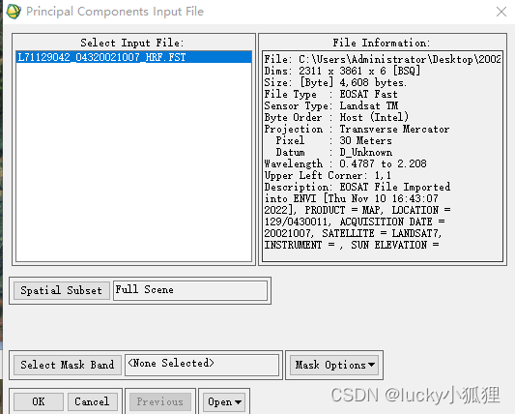Viewport: 515px width, 414px height.
Task: Click the Select Mask Band button
Action: click(x=68, y=365)
